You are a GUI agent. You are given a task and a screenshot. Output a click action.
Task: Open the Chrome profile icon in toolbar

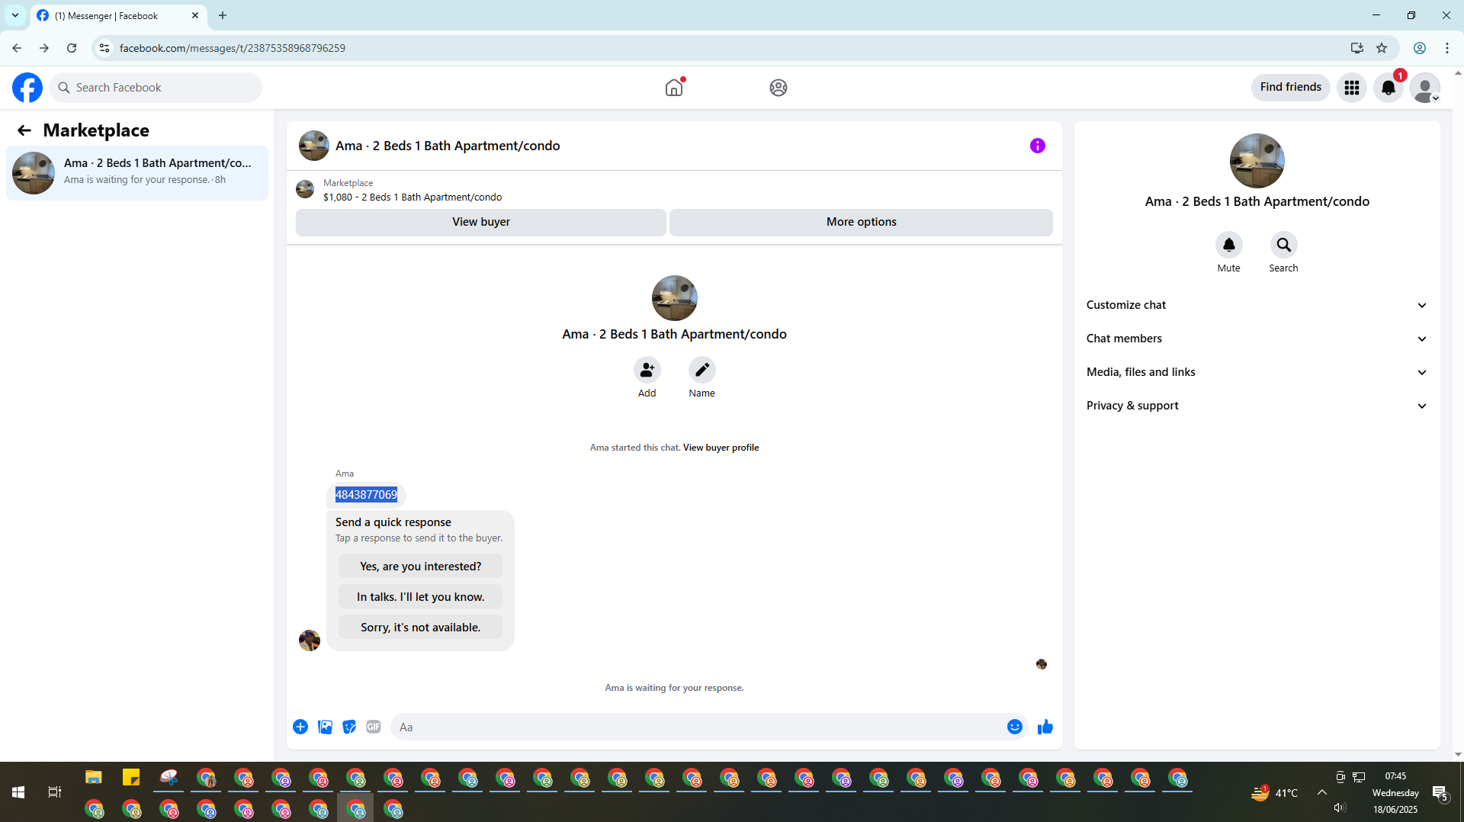pos(1420,48)
